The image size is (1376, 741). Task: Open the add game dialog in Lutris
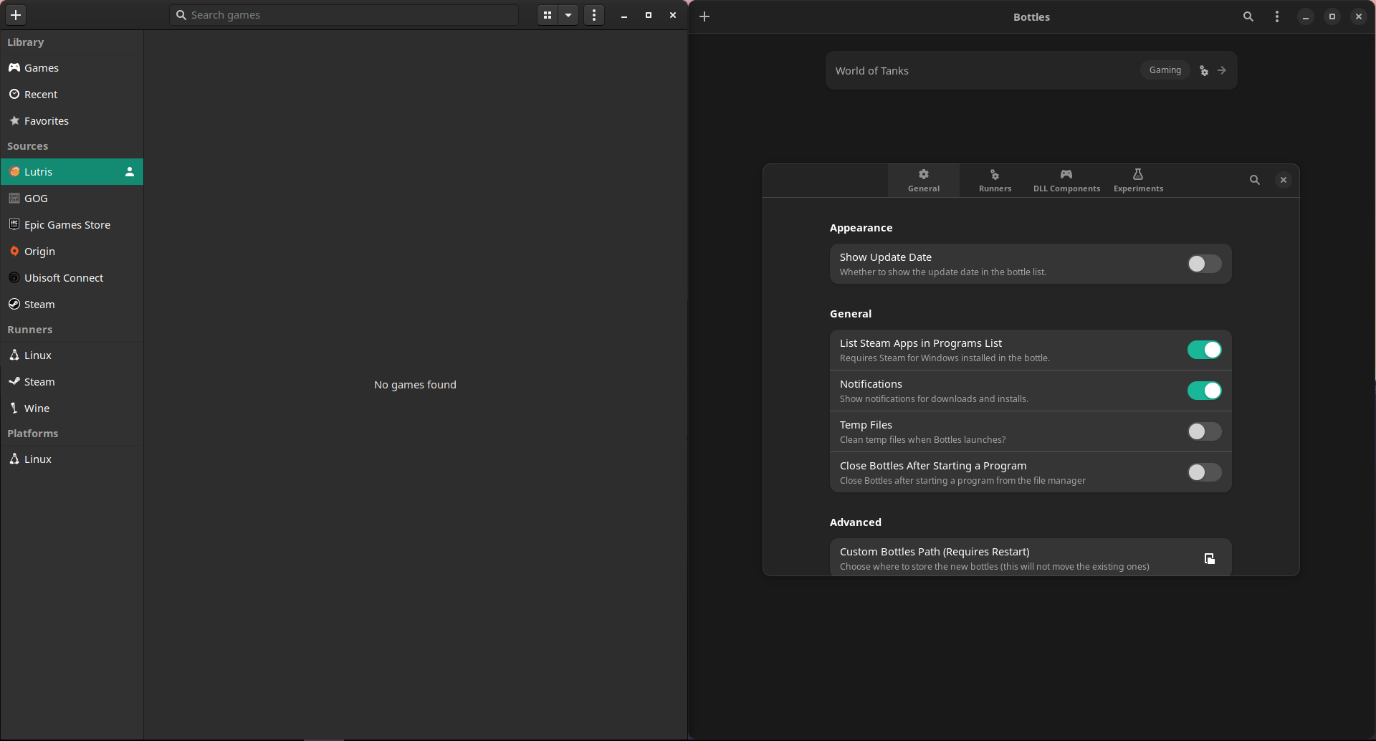(15, 14)
